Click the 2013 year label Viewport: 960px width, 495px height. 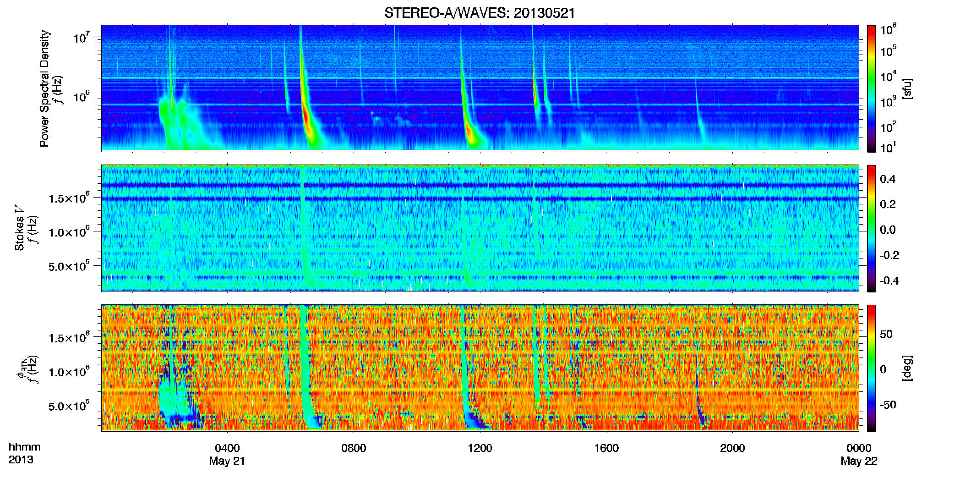click(x=21, y=460)
